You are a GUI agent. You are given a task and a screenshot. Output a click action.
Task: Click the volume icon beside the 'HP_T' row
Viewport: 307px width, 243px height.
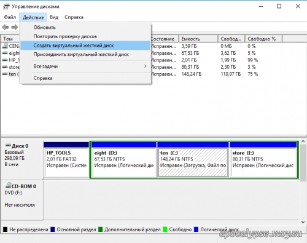[5, 60]
